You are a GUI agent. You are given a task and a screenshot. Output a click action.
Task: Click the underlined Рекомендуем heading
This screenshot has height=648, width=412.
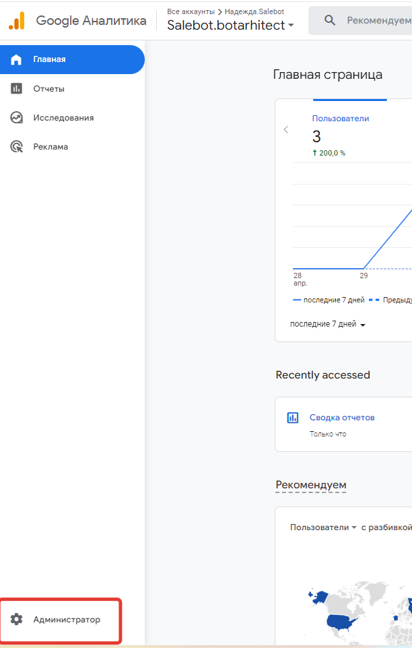(311, 485)
